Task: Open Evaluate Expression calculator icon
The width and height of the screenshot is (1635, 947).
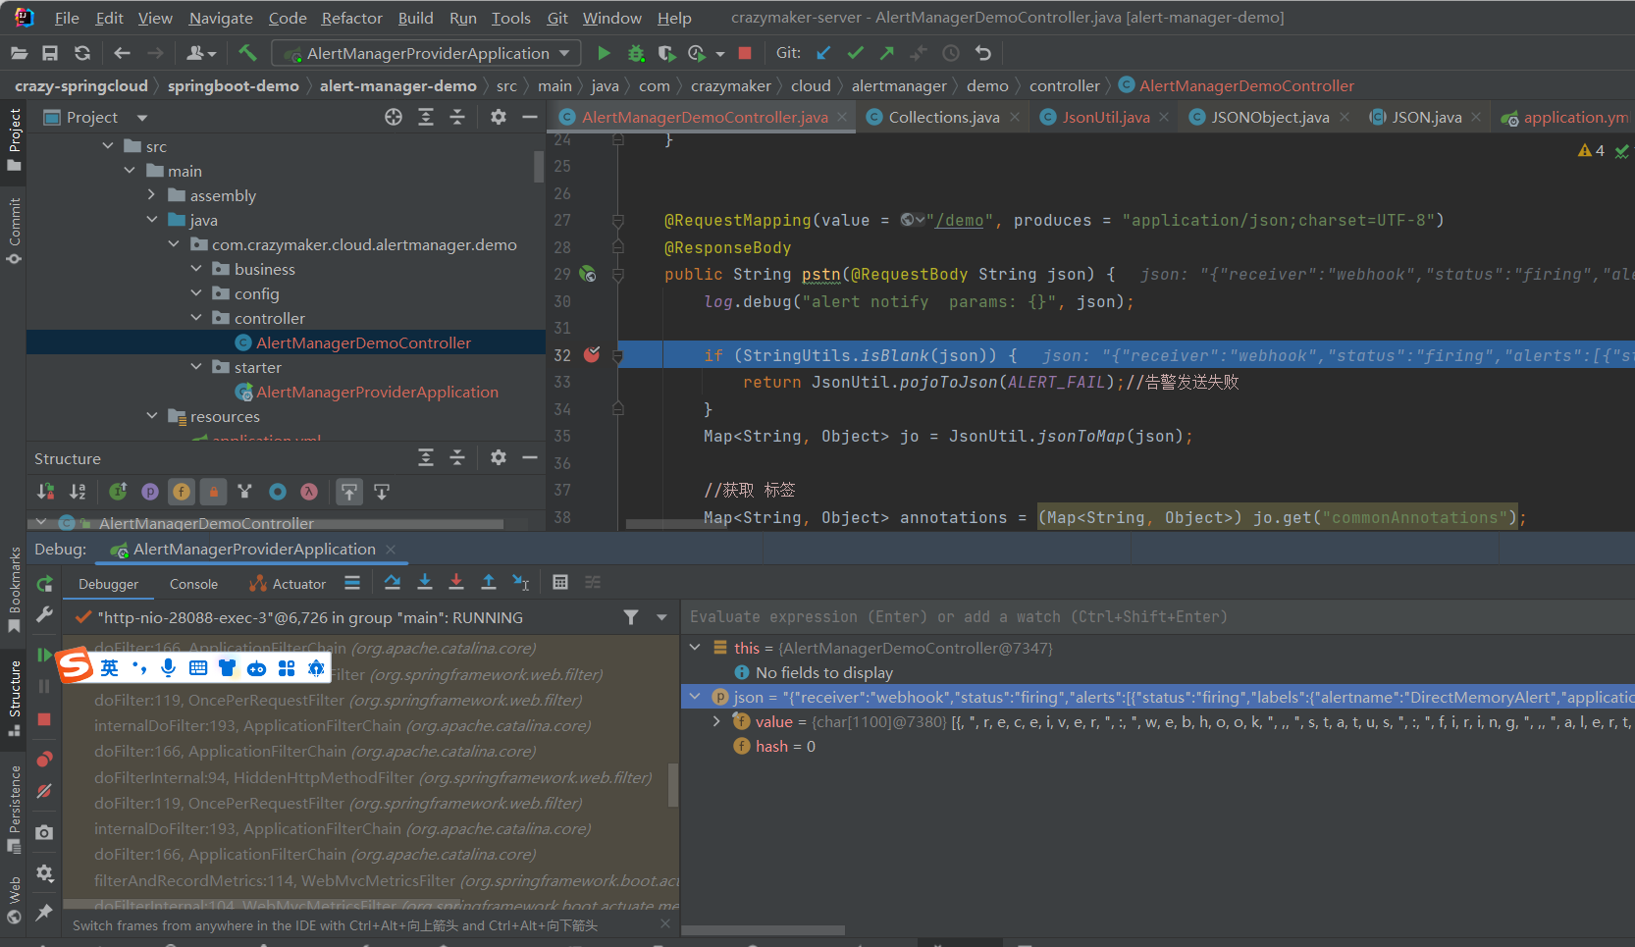Action: pyautogui.click(x=560, y=583)
